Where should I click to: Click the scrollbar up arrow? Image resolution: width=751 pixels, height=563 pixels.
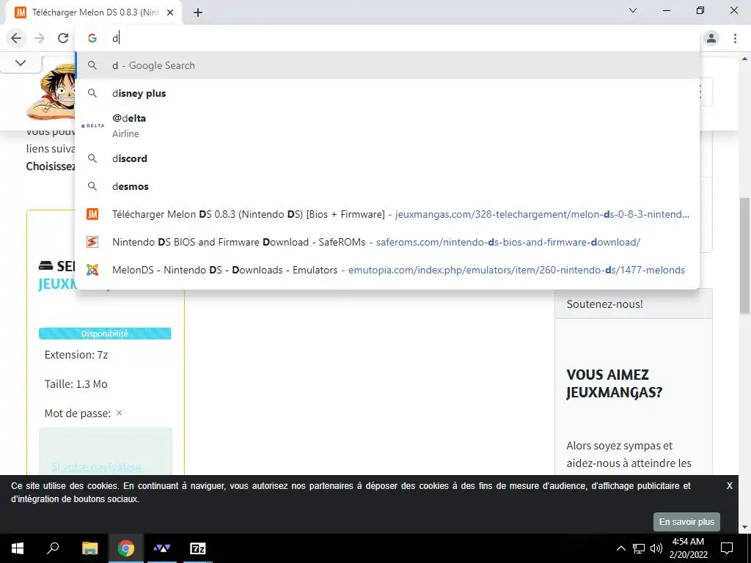click(744, 59)
